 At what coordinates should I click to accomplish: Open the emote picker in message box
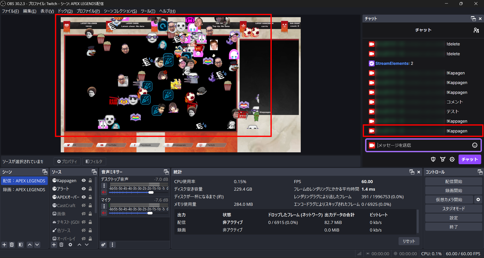coord(475,145)
